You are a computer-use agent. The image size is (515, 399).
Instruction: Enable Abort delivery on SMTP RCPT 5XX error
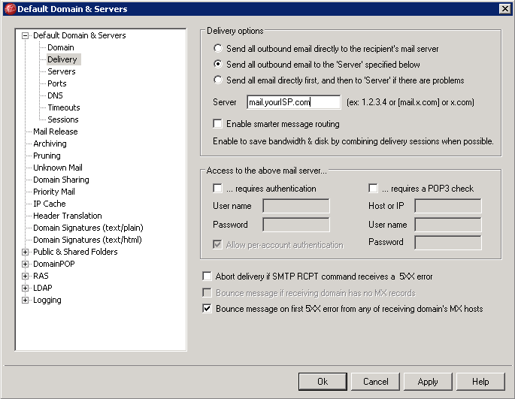point(207,277)
